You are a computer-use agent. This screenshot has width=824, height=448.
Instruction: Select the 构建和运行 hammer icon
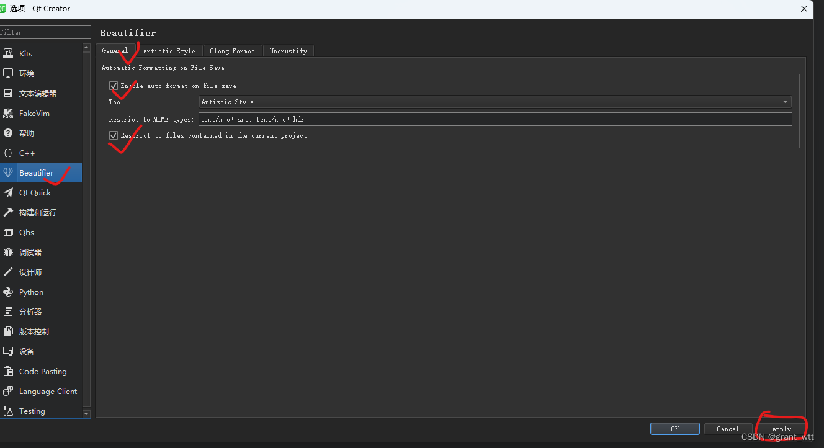tap(8, 213)
